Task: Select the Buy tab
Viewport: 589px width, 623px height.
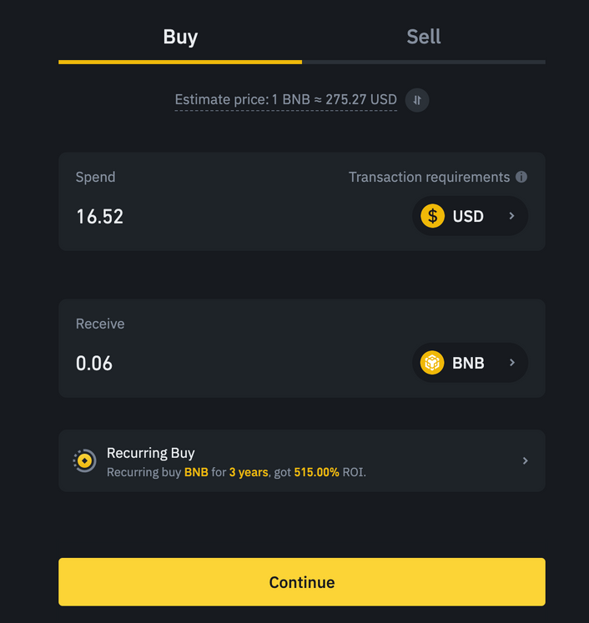Action: [x=180, y=37]
